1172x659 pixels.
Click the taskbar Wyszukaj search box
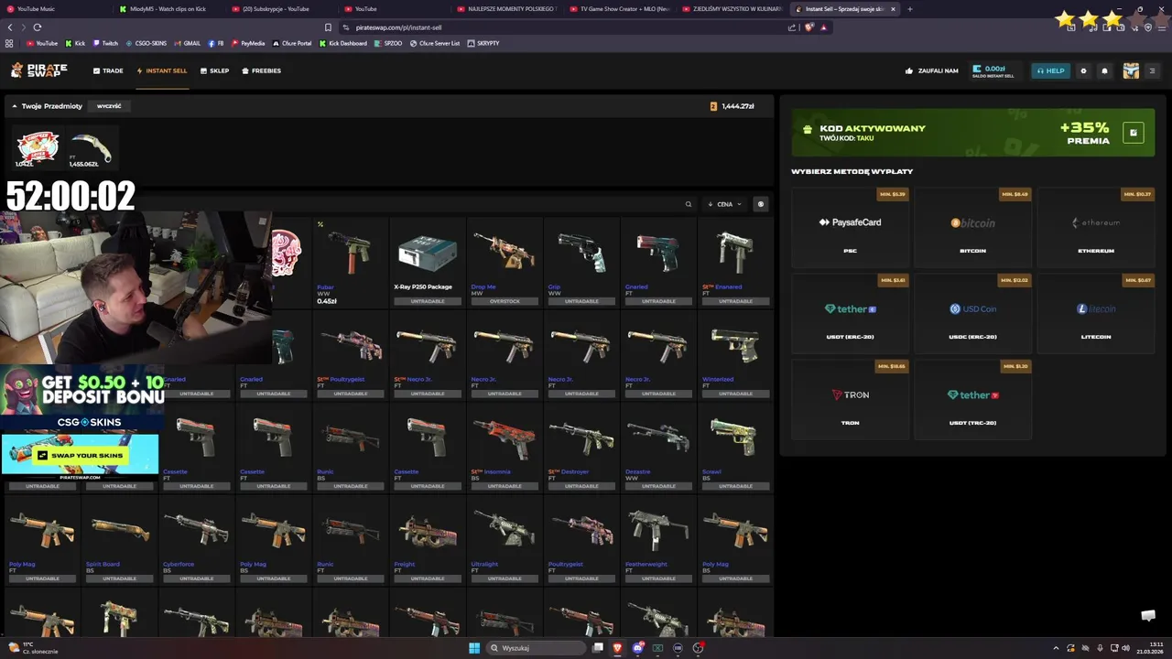point(537,648)
